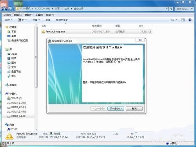Image resolution: width=196 pixels, height=147 pixels.
Task: Select 下载 in navigation pane
Action: [14, 32]
